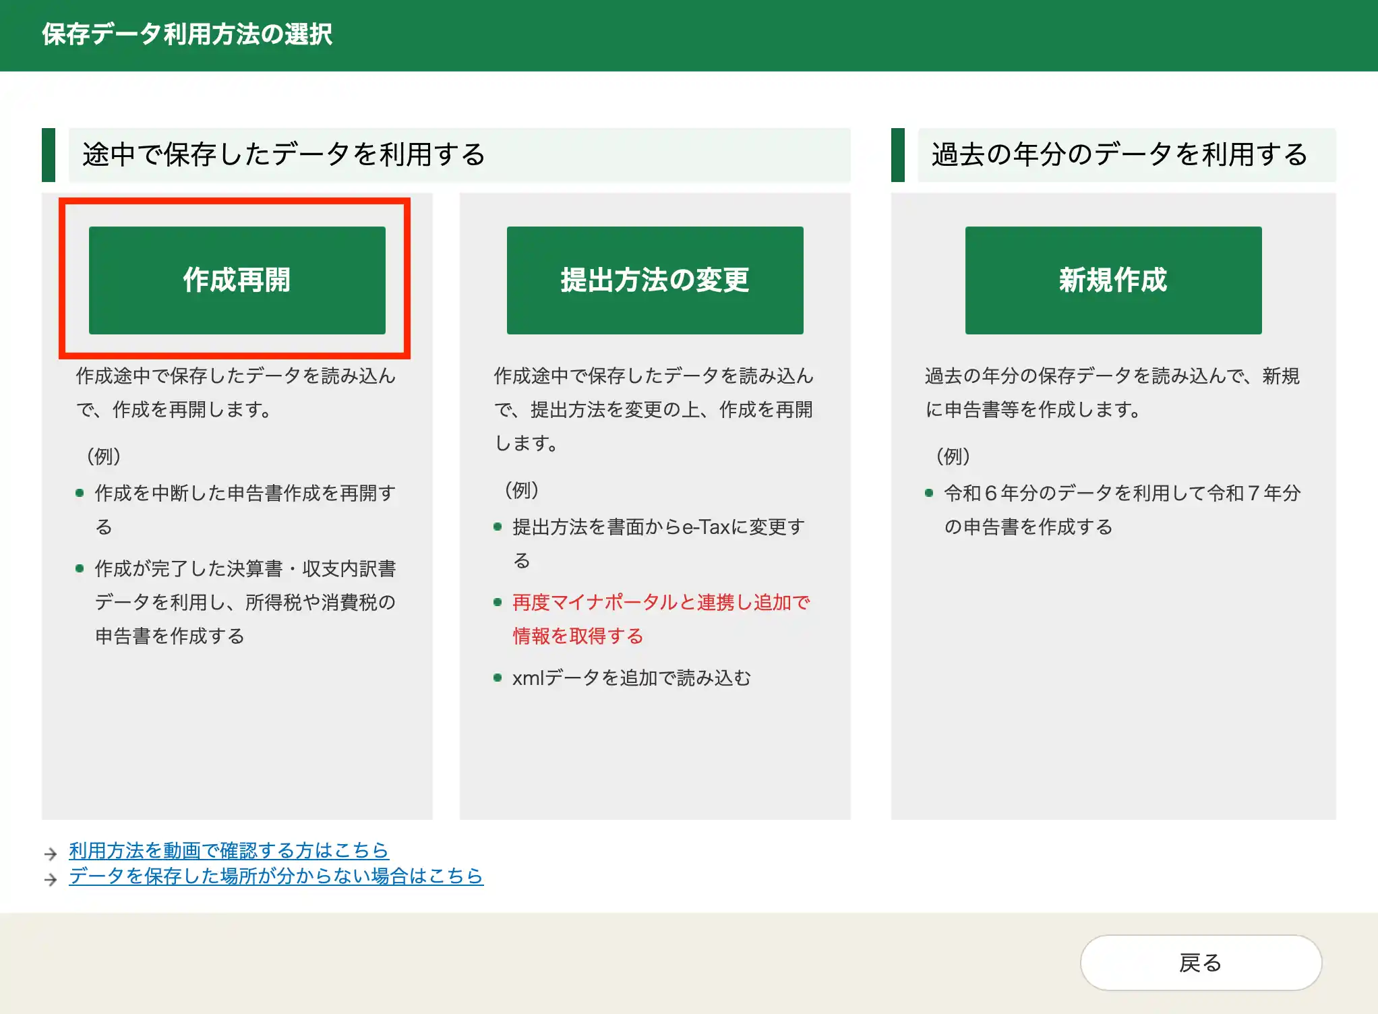Click the green bar beside the 過去の年分のデータを利用する heading

pos(897,154)
